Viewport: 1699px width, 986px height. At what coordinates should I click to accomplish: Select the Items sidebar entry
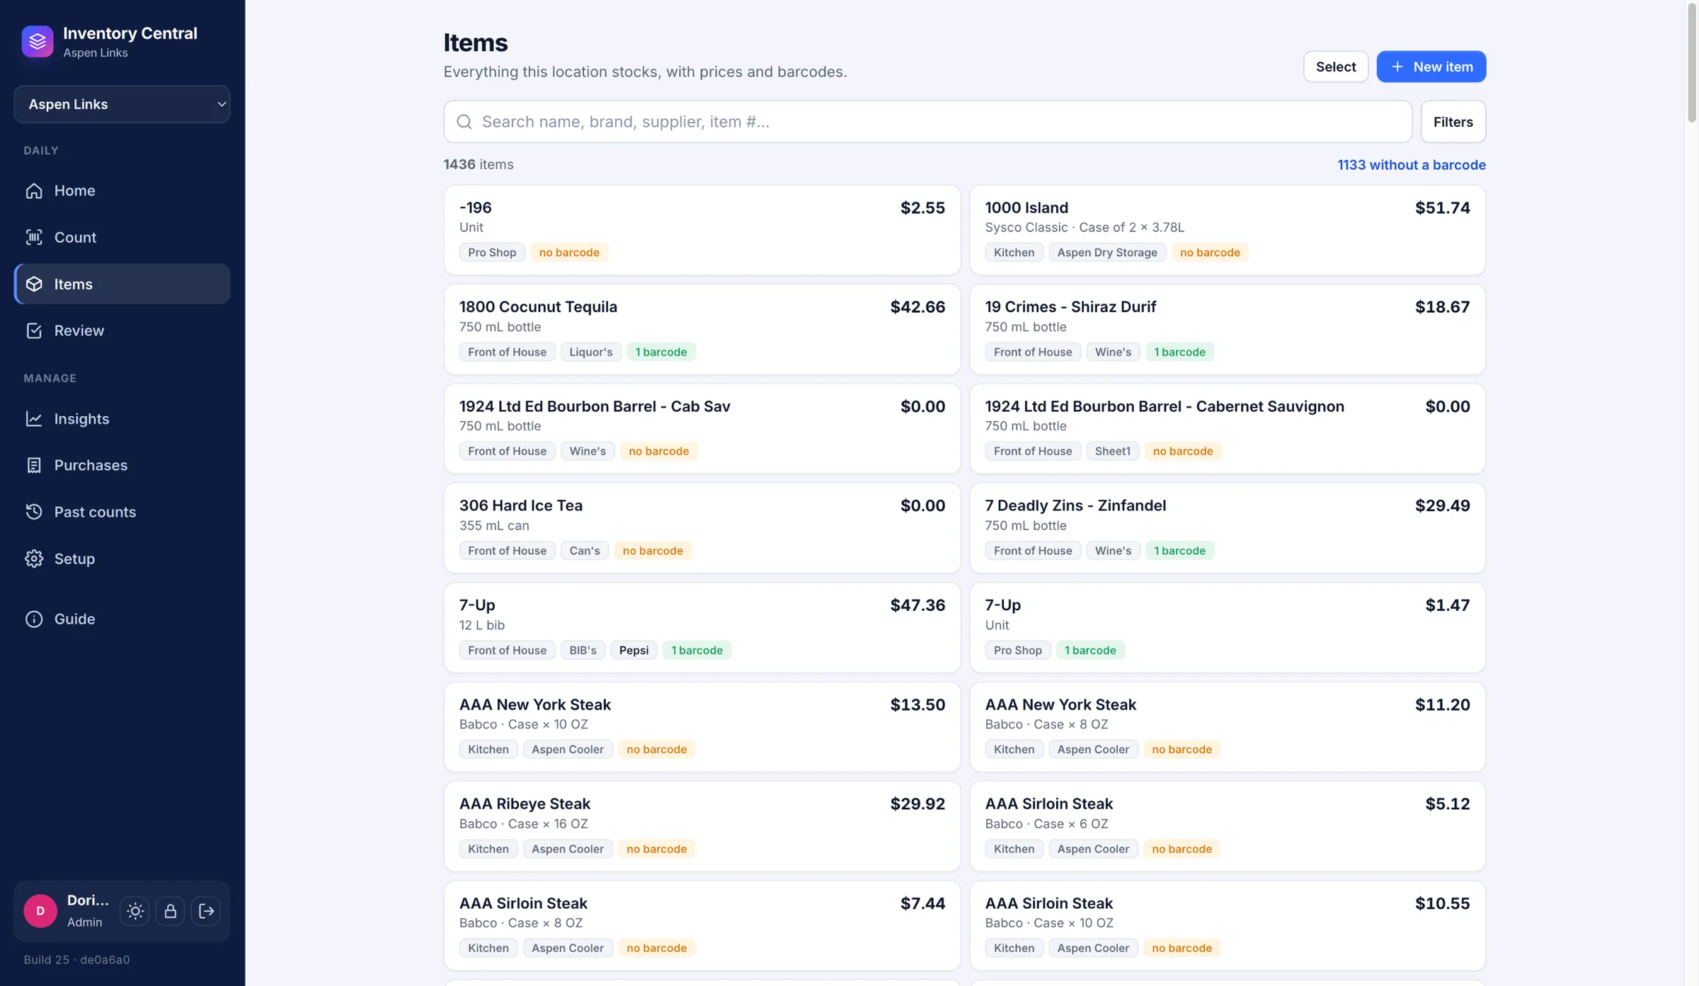[x=122, y=284]
